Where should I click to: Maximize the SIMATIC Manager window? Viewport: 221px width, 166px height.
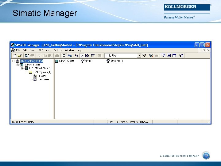point(202,45)
